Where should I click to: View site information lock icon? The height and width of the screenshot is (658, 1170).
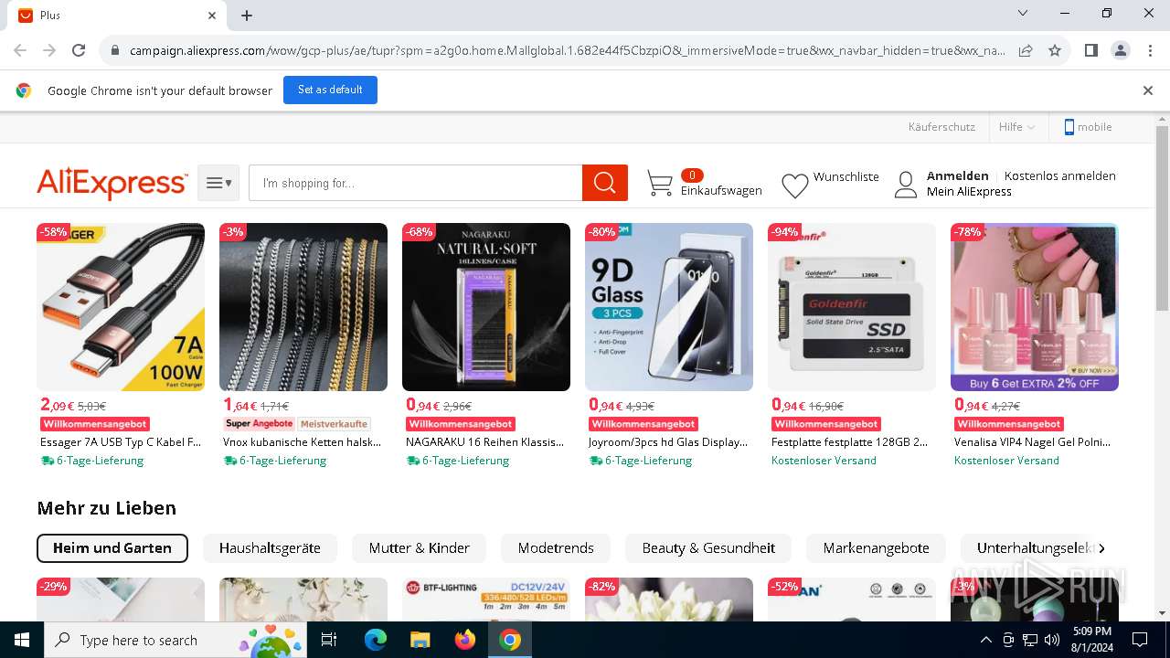(x=114, y=50)
